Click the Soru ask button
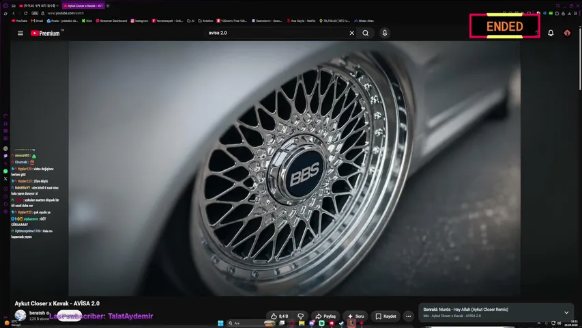The height and width of the screenshot is (328, 582). click(x=355, y=316)
